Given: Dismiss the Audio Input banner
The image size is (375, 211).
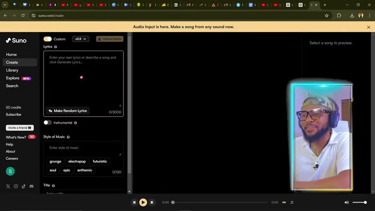Looking at the screenshot, I should [x=368, y=27].
